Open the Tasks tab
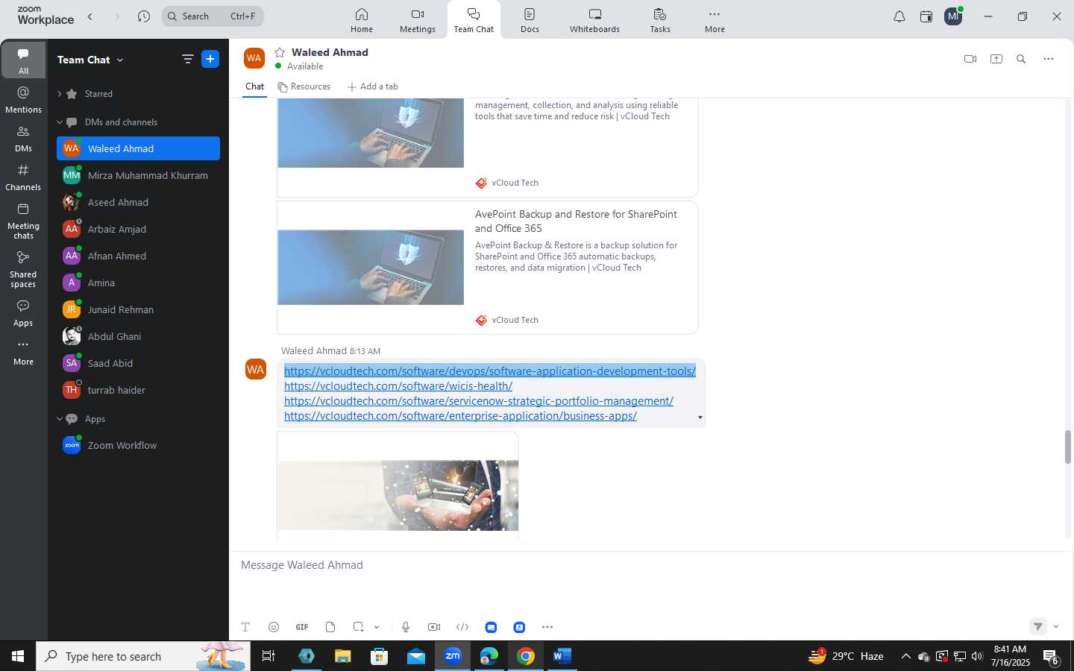This screenshot has width=1074, height=671. tap(660, 20)
